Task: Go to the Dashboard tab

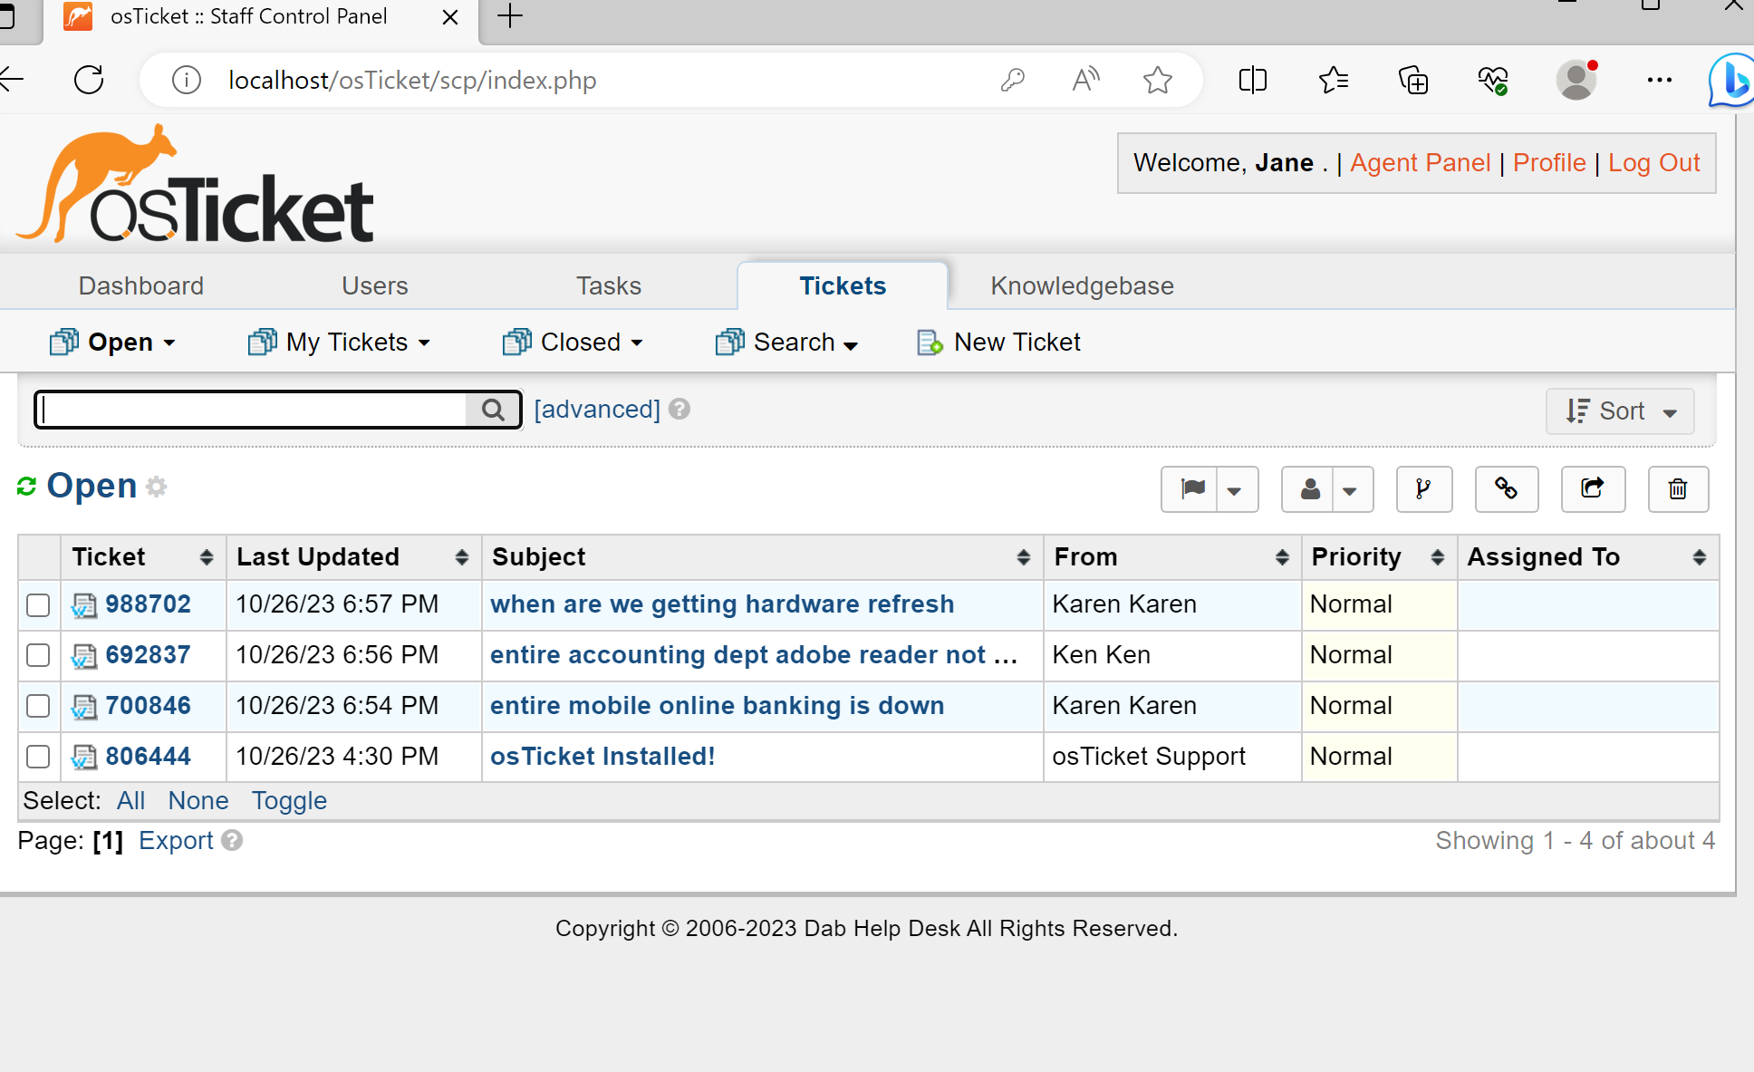Action: tap(140, 285)
